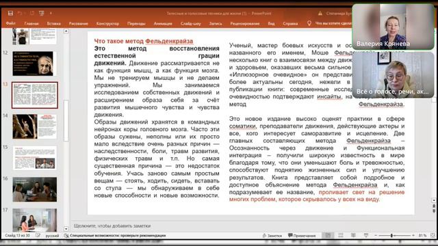This screenshot has height=246, width=438.
Task: Click the thumbnail pane scroll down arrow
Action: point(66,229)
